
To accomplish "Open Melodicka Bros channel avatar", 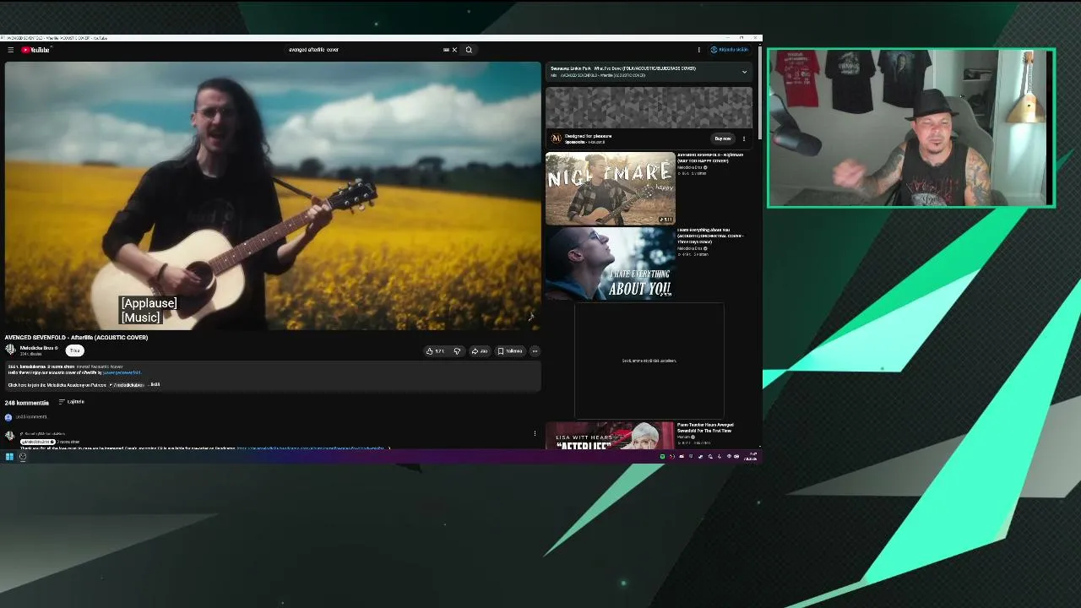I will click(x=10, y=350).
